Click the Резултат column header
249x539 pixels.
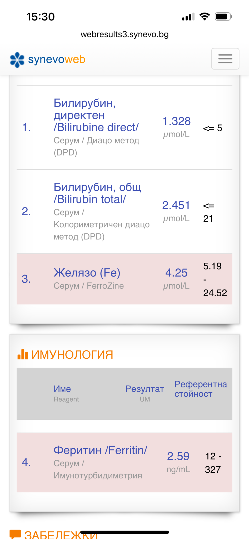coord(145,389)
